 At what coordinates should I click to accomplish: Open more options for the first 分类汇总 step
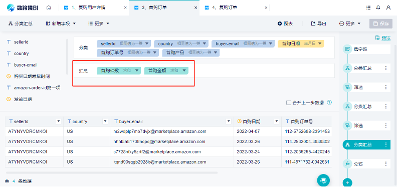[386, 68]
